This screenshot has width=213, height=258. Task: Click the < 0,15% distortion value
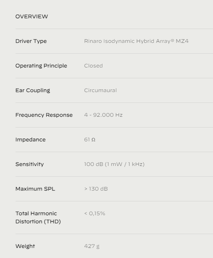pyautogui.click(x=95, y=213)
